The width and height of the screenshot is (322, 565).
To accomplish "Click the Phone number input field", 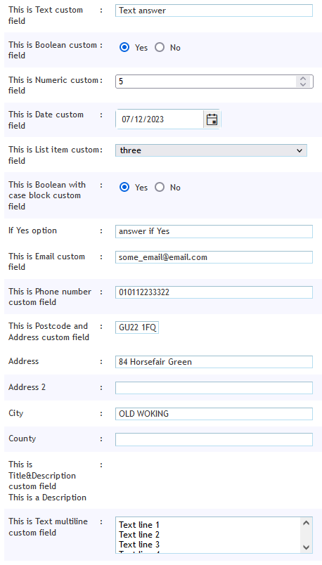I will click(214, 292).
